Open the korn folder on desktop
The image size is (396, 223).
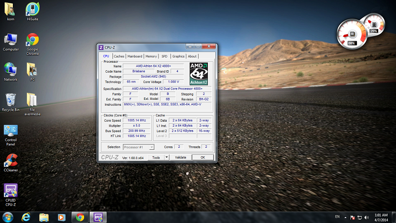(10, 11)
